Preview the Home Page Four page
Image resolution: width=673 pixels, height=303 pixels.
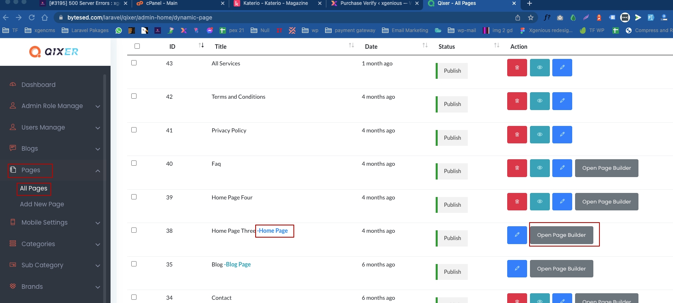point(540,201)
